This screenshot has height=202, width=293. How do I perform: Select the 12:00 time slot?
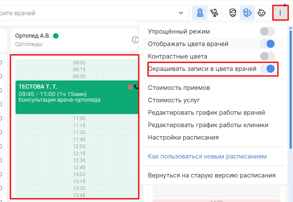(x=79, y=146)
